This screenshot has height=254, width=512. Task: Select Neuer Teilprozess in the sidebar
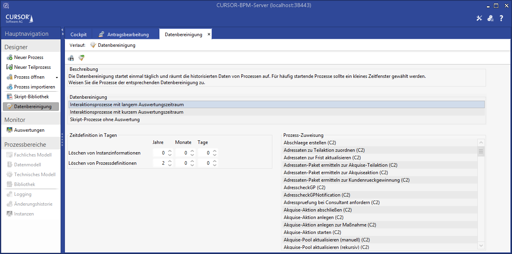click(32, 67)
